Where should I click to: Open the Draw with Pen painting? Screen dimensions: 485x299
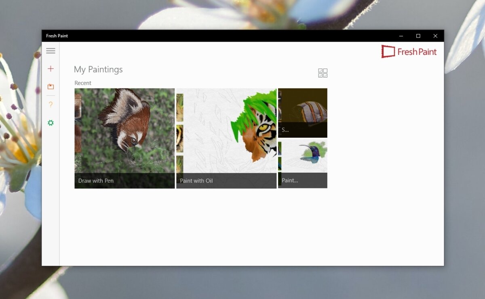(124, 138)
